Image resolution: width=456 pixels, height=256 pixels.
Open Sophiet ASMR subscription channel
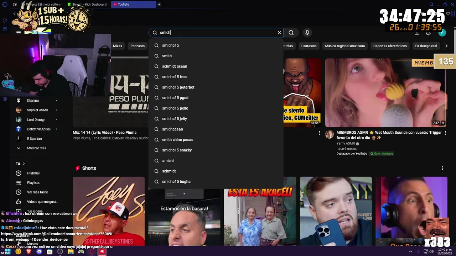click(x=37, y=110)
